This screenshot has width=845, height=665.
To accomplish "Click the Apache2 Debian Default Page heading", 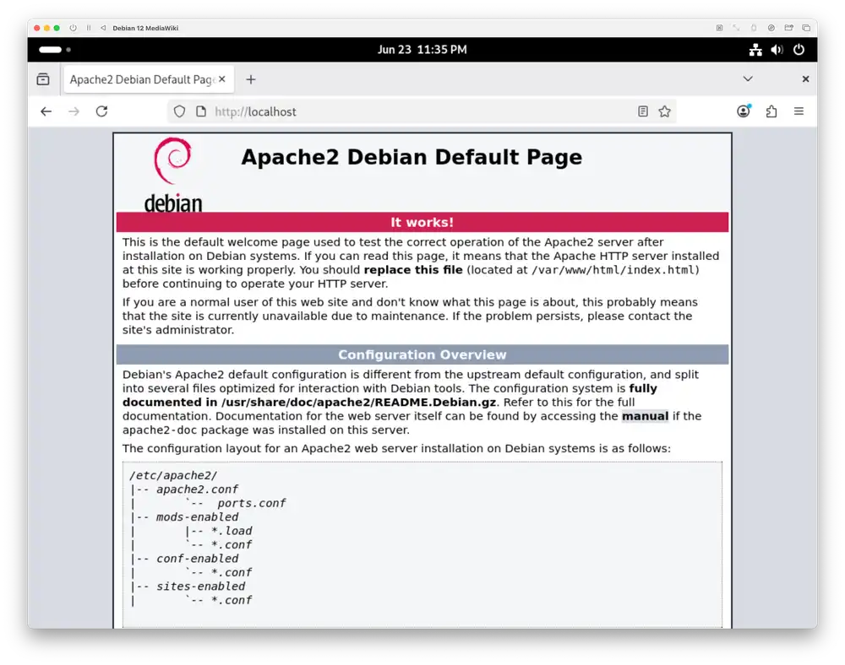I will [412, 157].
